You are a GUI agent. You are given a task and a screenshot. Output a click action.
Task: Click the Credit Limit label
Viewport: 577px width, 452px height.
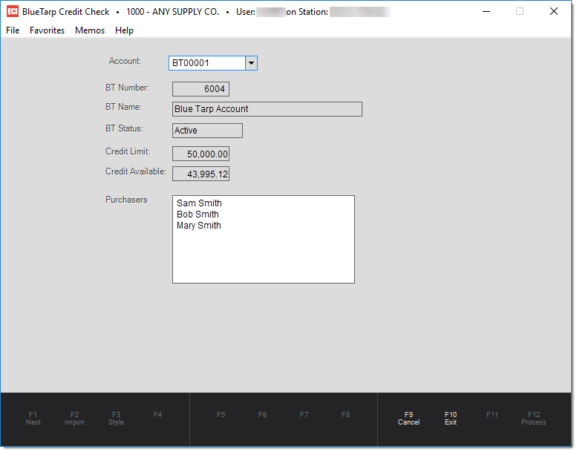click(128, 151)
